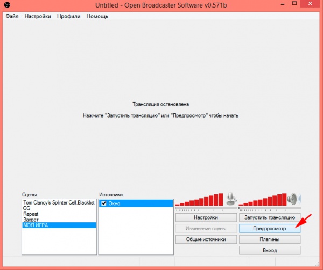
Task: Mute the microphone via its icon
Action: pos(231,199)
